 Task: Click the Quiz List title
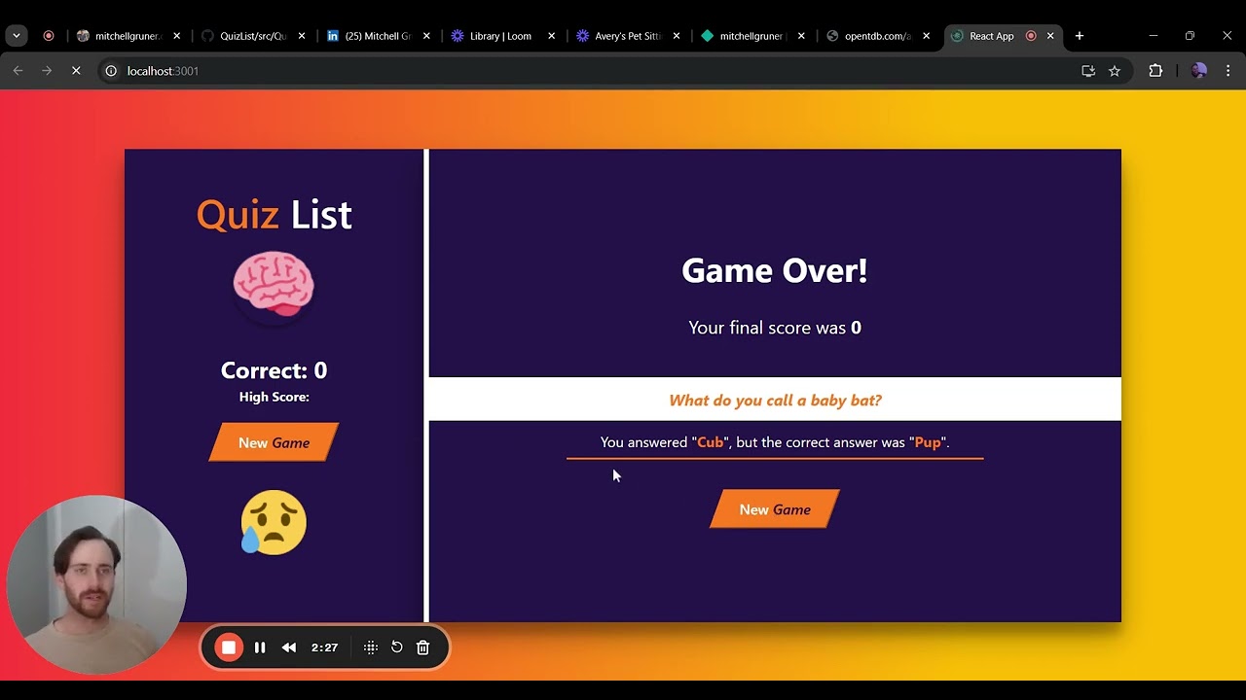coord(274,215)
